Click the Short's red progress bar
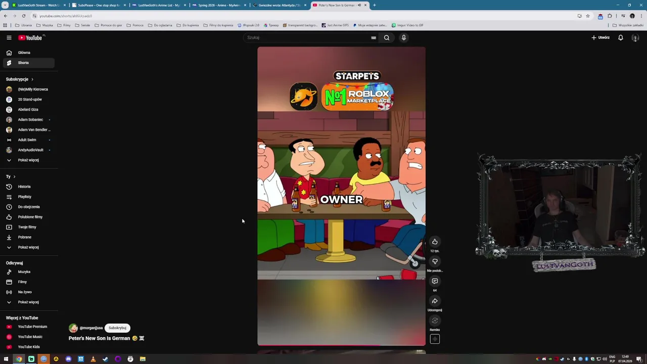 point(341,345)
